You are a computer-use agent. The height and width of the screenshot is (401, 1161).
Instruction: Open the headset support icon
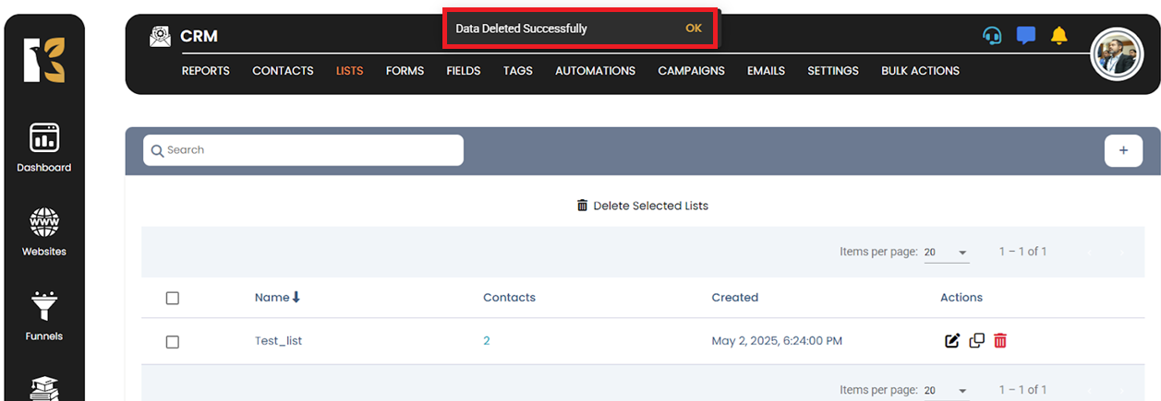click(x=992, y=36)
